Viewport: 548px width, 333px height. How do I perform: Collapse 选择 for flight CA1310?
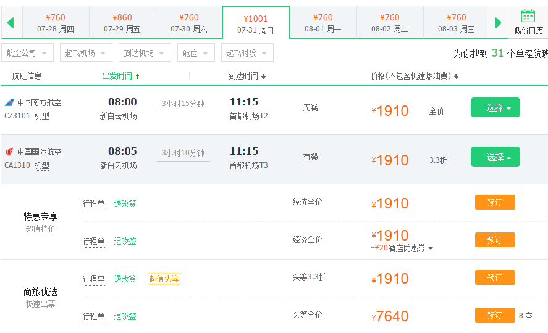[495, 157]
